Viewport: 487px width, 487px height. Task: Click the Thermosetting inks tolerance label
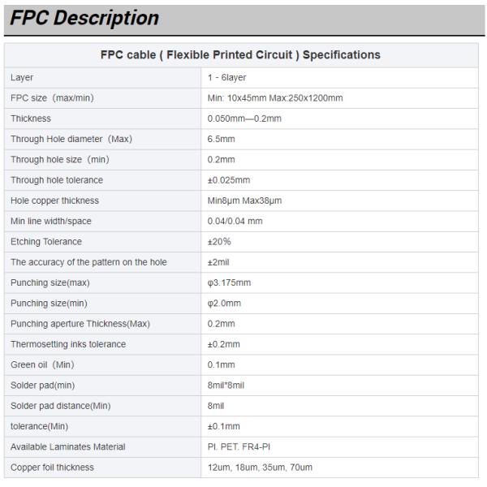68,344
